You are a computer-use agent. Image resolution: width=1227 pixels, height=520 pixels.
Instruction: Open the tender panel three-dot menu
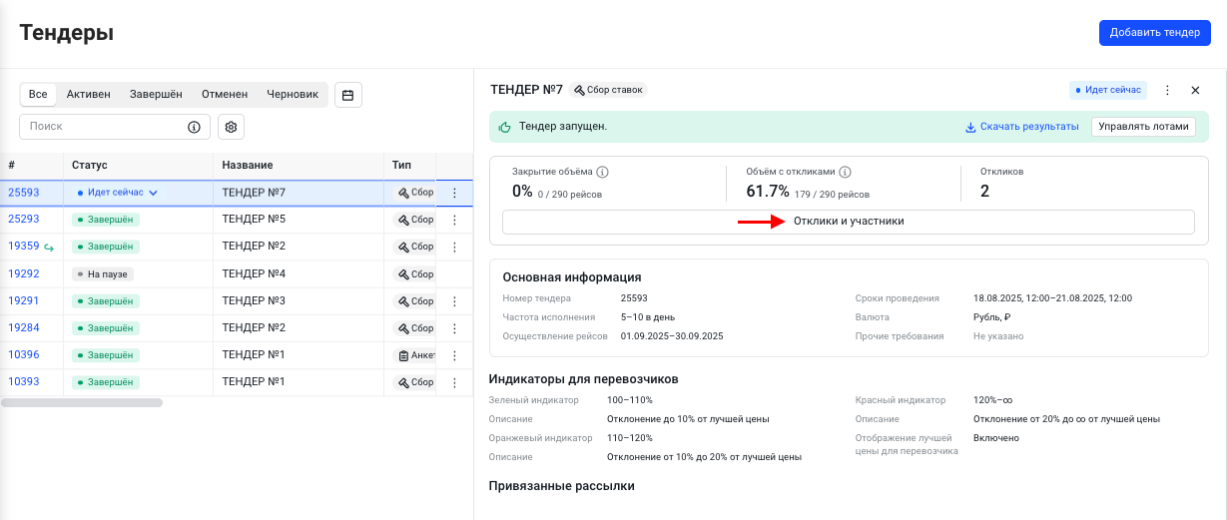(1168, 90)
